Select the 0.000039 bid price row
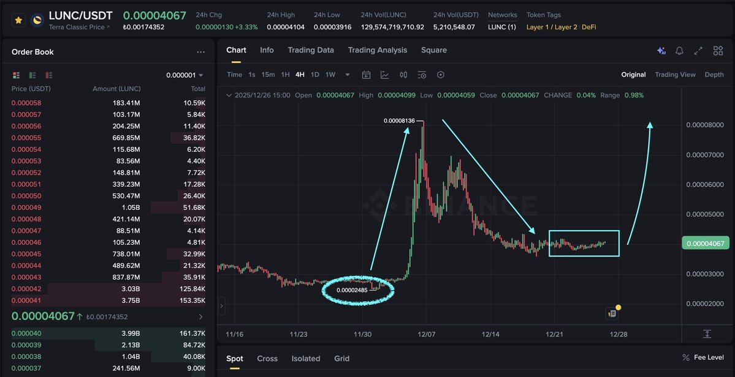Image resolution: width=735 pixels, height=377 pixels. click(109, 345)
